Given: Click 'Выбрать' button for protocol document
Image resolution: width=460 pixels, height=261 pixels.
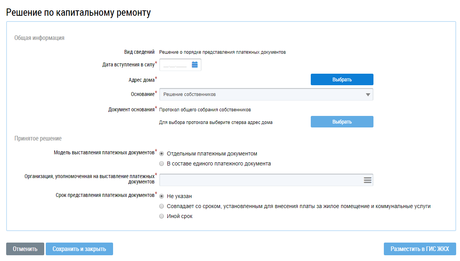Looking at the screenshot, I should [x=342, y=122].
